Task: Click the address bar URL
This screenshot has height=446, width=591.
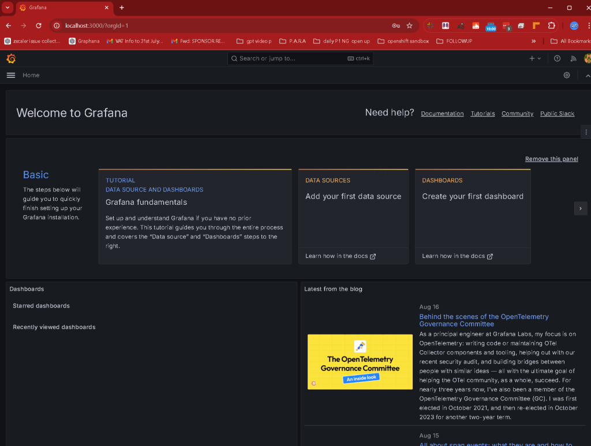Action: coord(96,25)
